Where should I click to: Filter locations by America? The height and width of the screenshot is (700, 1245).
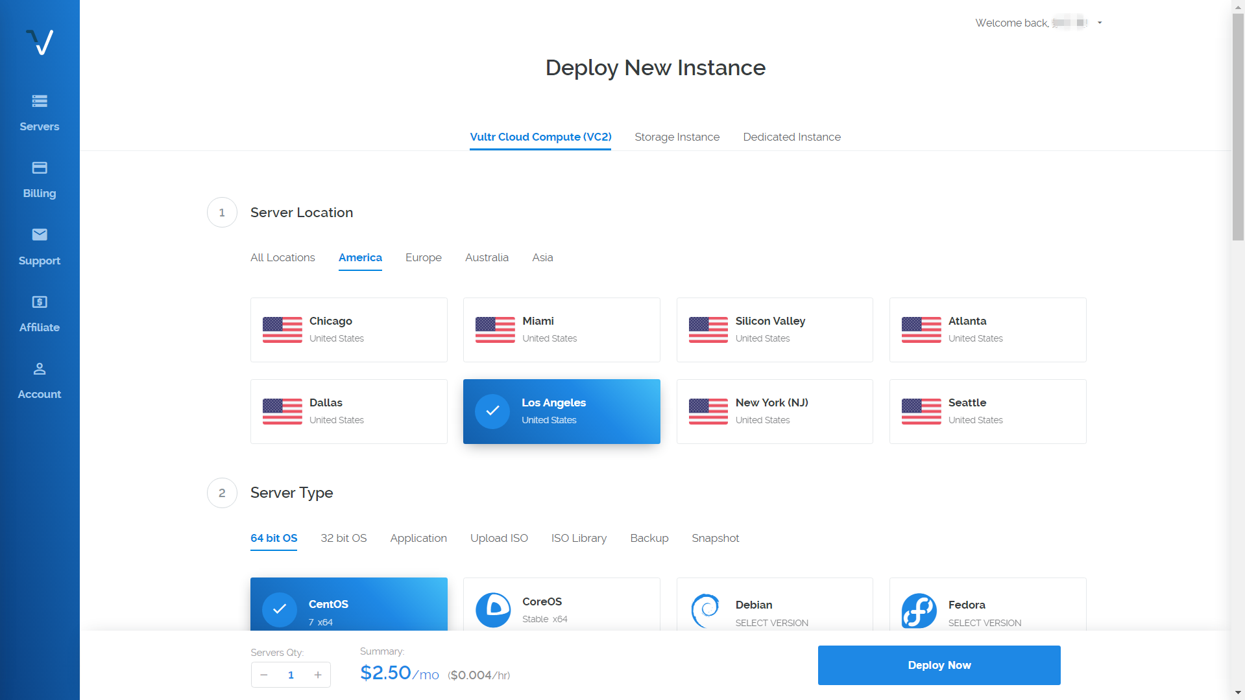click(x=360, y=257)
